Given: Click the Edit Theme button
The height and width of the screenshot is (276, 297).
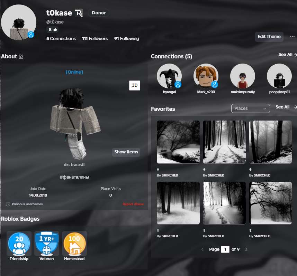Looking at the screenshot, I should tap(269, 37).
